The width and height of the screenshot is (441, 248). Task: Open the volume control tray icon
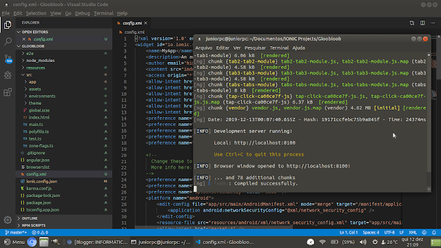pyautogui.click(x=363, y=242)
